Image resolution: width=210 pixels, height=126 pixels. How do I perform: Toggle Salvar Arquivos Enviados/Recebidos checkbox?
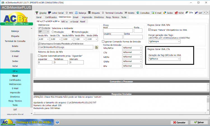pyautogui.click(x=39, y=43)
